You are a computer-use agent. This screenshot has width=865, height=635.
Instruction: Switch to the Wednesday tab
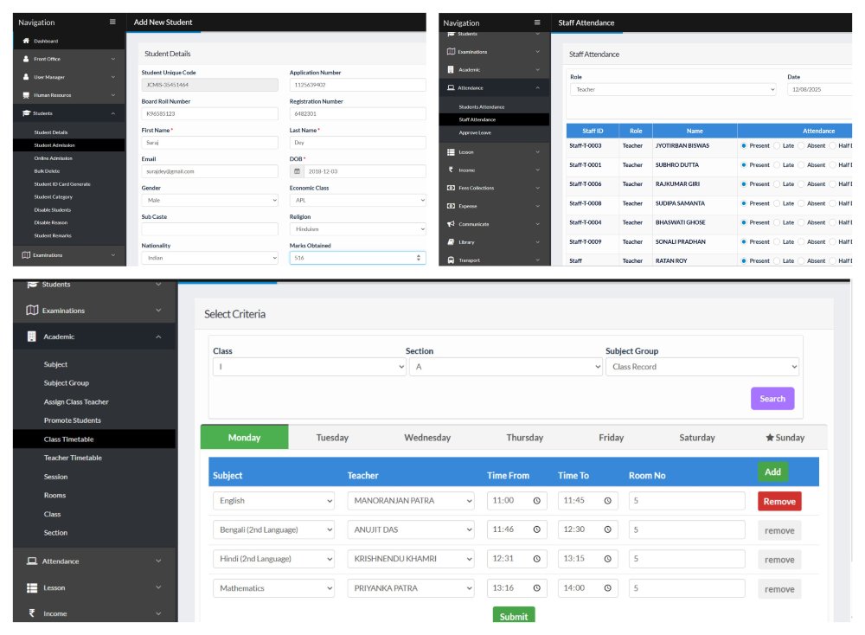pos(427,438)
